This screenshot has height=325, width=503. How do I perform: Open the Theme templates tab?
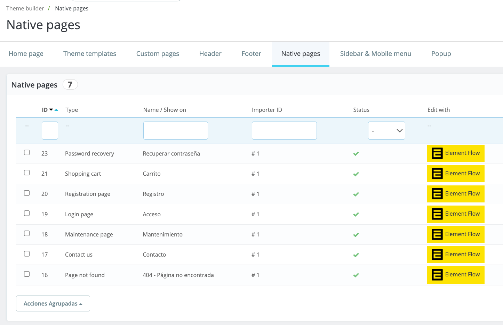click(90, 54)
